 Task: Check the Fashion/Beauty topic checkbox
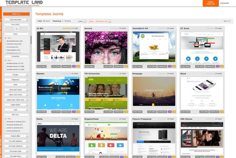pos(5,50)
